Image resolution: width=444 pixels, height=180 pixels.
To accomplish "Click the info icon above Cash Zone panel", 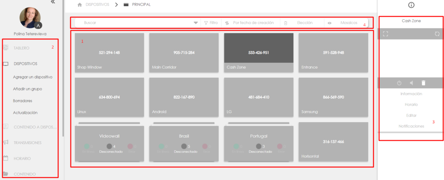I will [411, 5].
